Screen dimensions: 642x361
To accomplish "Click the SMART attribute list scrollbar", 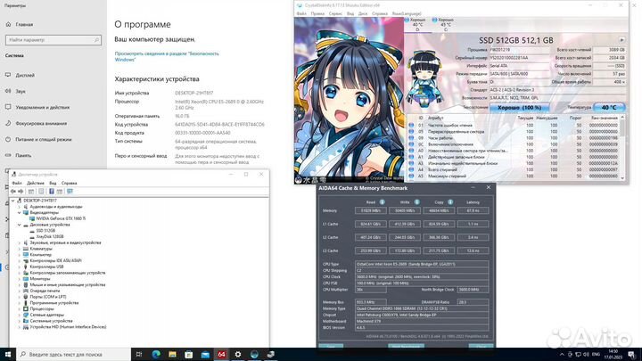I will (622, 147).
